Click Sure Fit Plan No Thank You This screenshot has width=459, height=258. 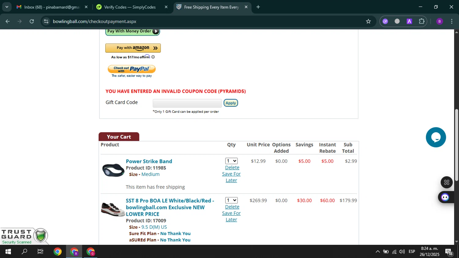tap(175, 234)
